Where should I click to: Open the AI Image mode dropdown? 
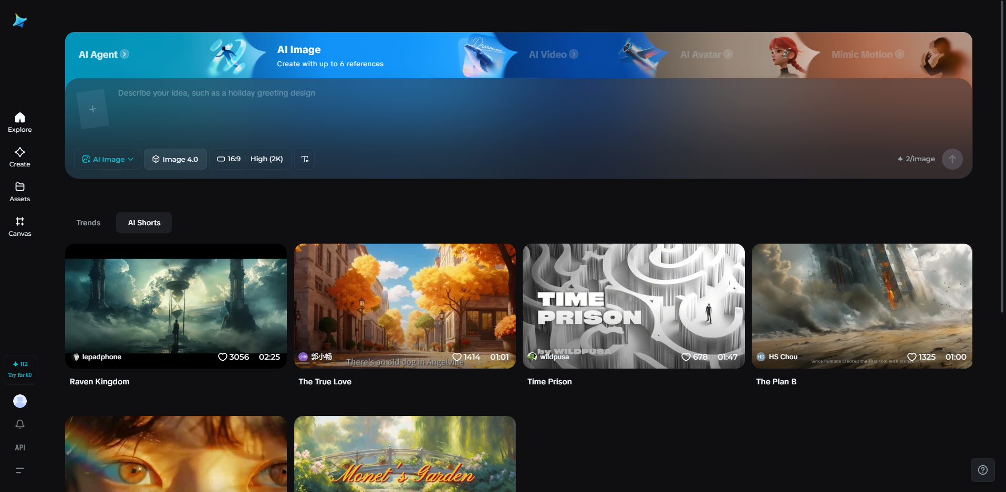107,159
